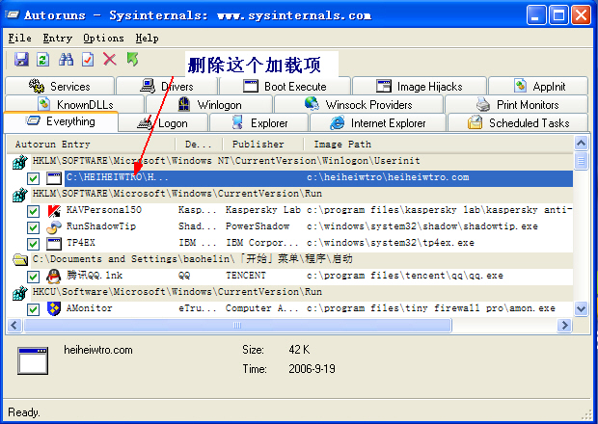The height and width of the screenshot is (424, 598).
Task: Sort by Image Path column header
Action: point(439,145)
